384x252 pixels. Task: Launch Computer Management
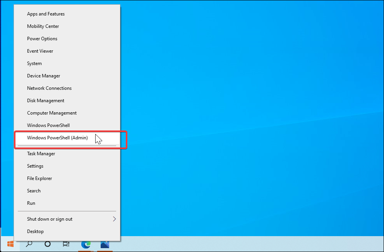click(67, 113)
